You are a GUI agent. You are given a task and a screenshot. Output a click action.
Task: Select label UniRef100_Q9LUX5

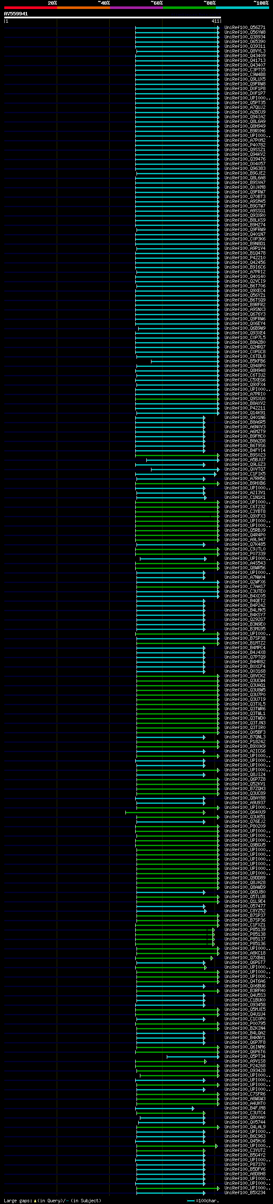click(x=245, y=79)
